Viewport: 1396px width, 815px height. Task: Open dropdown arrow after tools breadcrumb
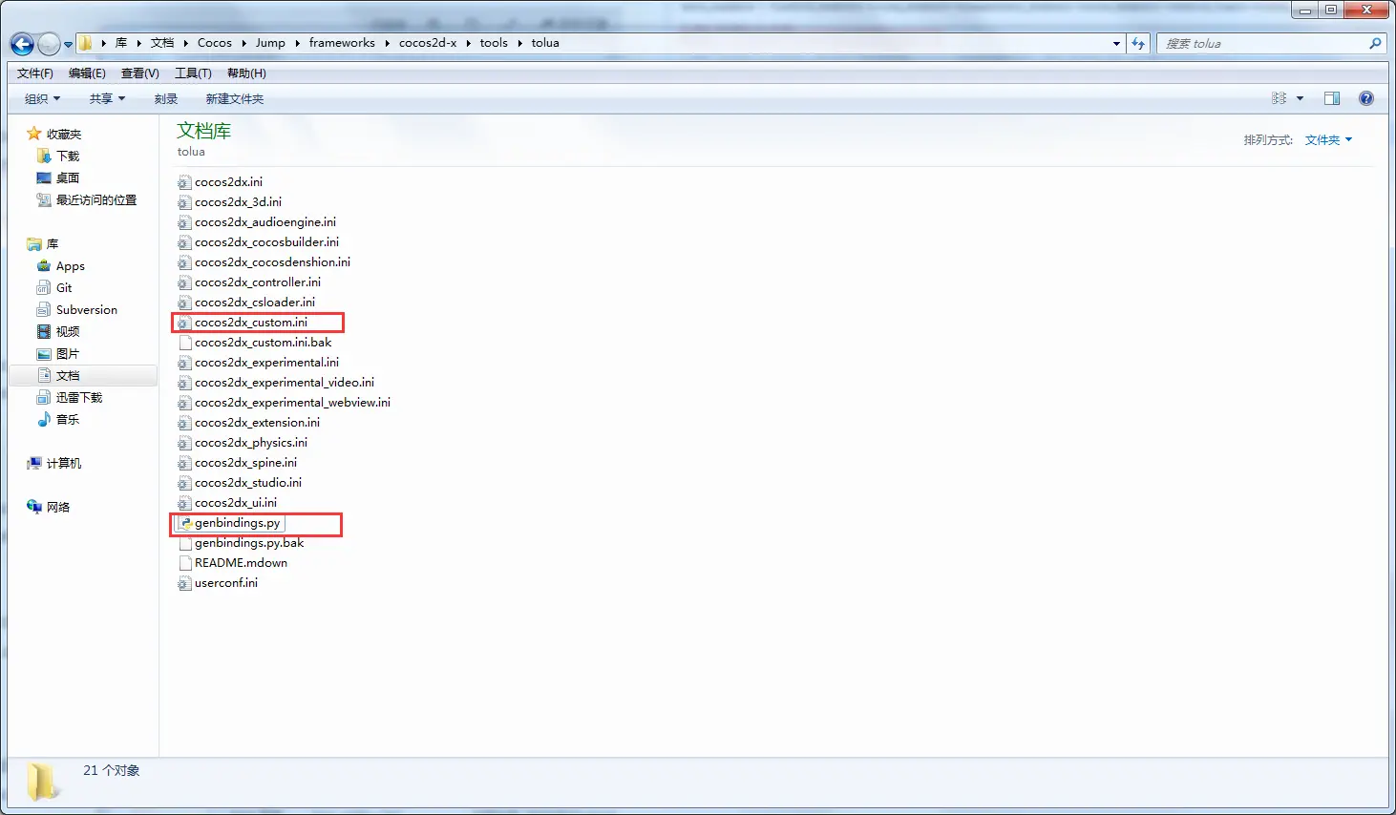[x=520, y=43]
